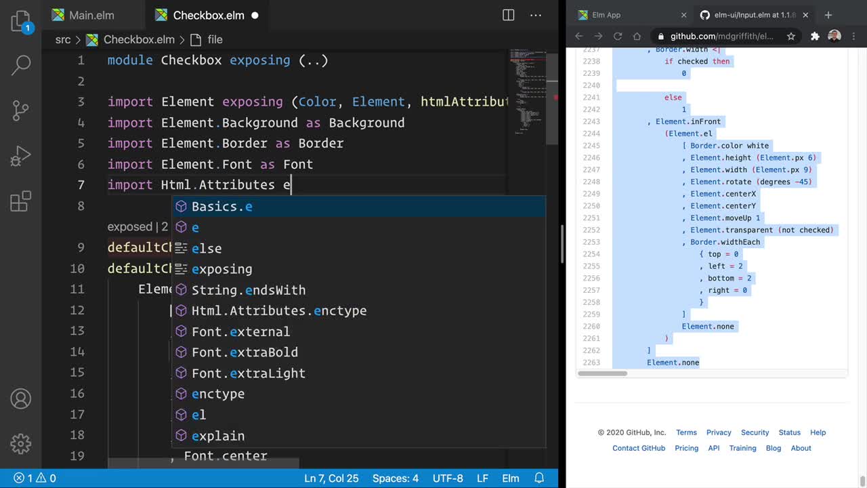Open the Explorer icon in activity bar
This screenshot has height=488, width=867.
(x=21, y=22)
